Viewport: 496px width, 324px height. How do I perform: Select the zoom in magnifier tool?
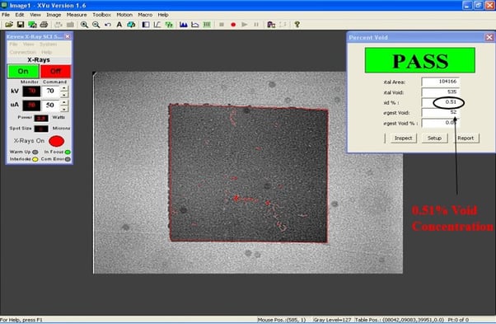85,25
